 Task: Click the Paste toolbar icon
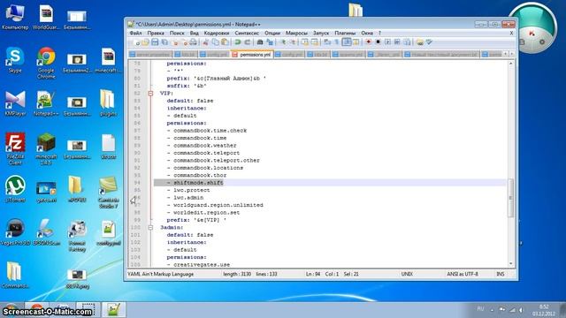pos(225,42)
